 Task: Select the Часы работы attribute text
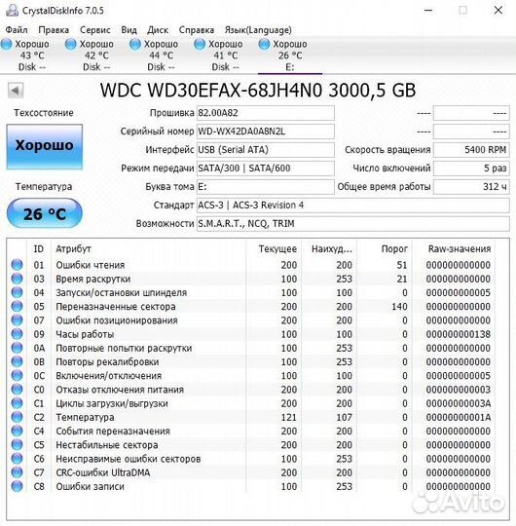[x=85, y=334]
